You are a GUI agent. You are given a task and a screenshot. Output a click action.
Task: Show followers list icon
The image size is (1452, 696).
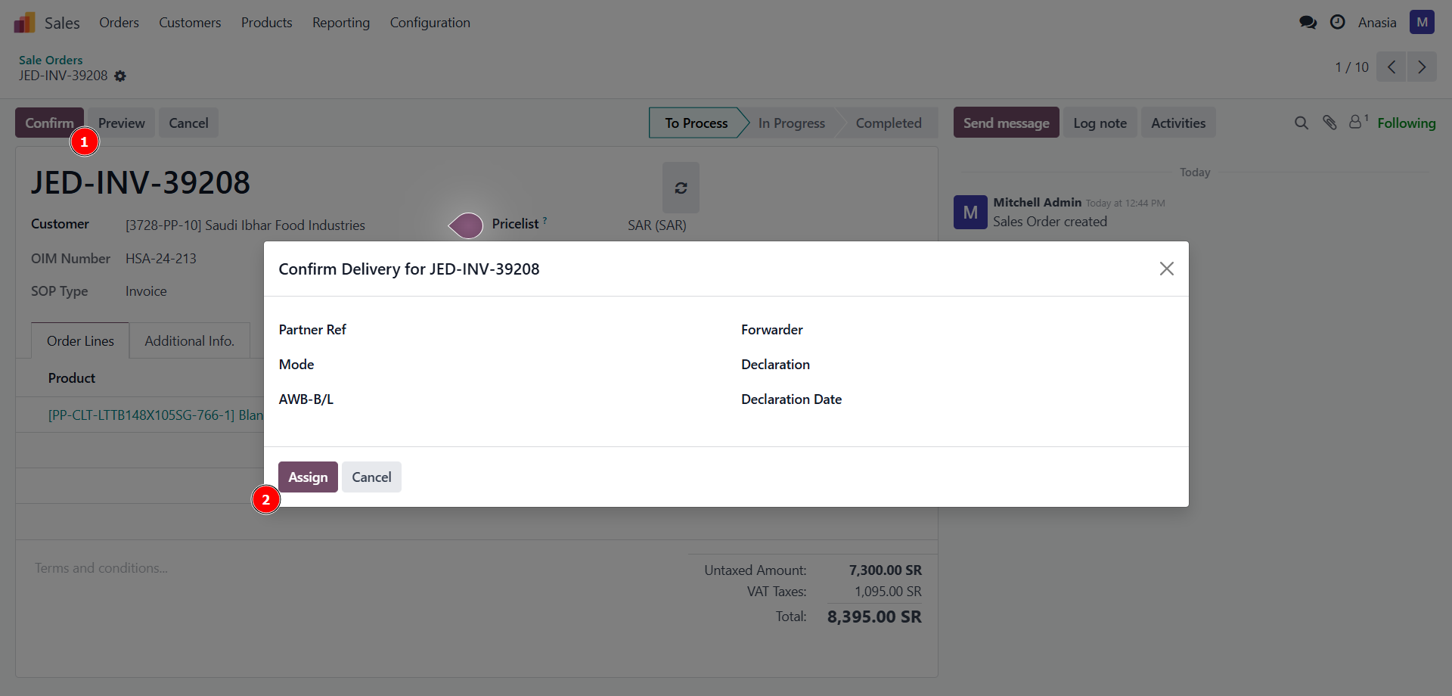coord(1357,122)
